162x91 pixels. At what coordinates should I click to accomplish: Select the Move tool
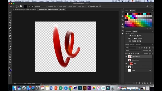(x=10, y=12)
